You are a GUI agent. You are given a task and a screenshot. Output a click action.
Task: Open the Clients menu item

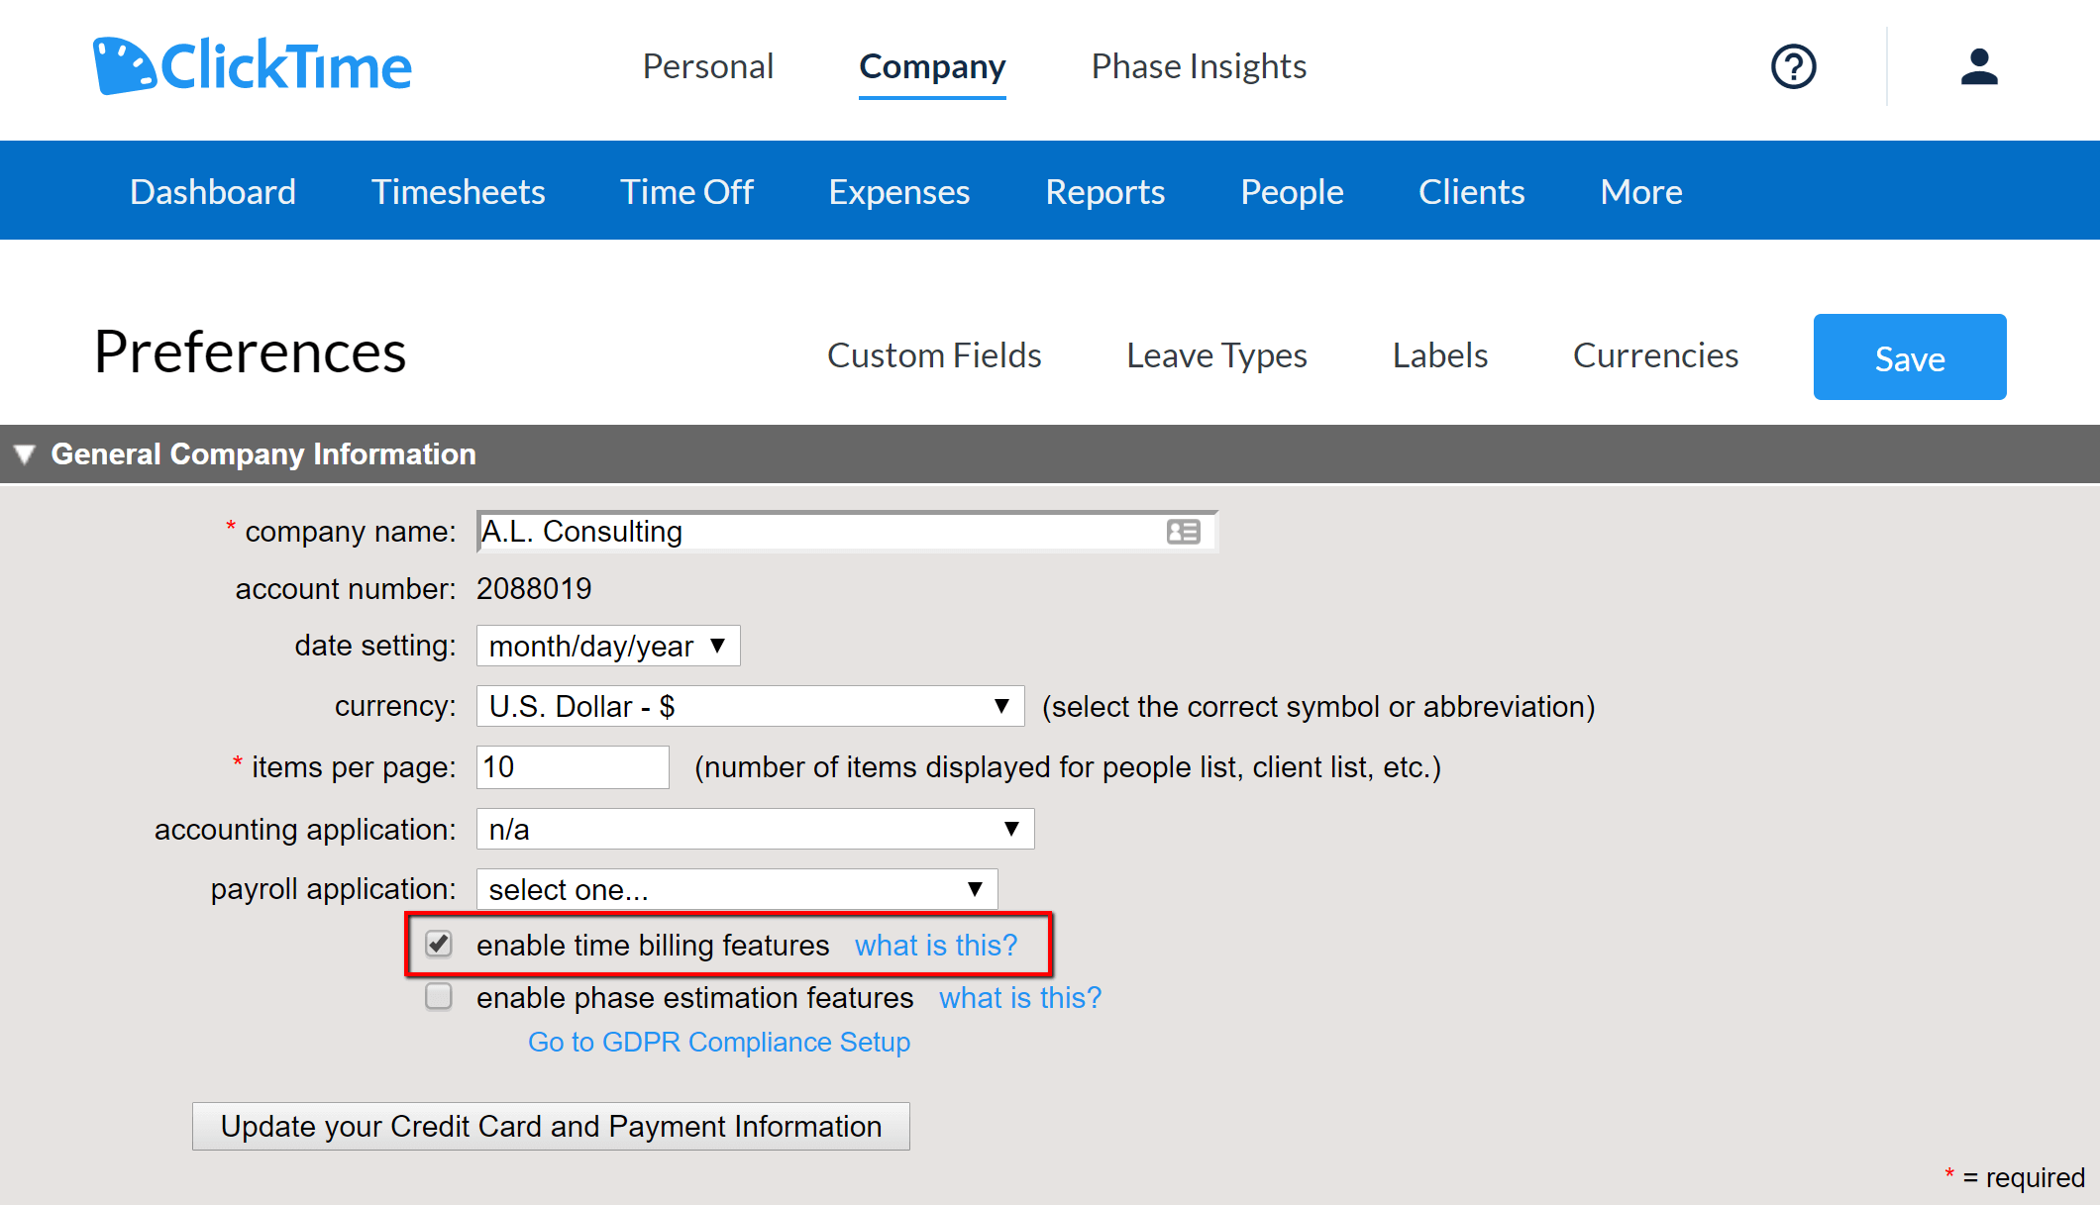tap(1471, 191)
